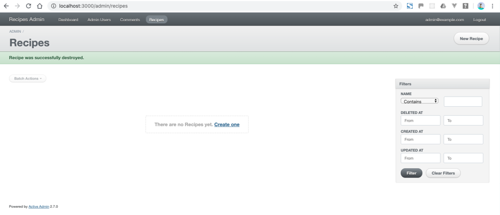Click the Deleted At From date field
This screenshot has height=215, width=500.
[x=420, y=120]
